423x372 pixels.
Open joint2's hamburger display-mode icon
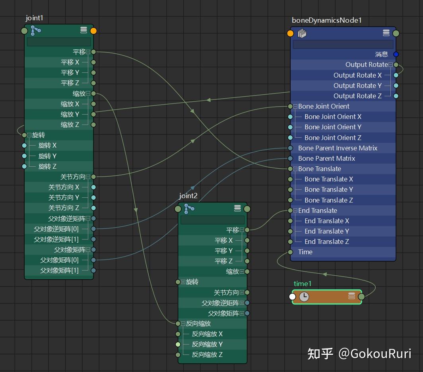tap(237, 208)
